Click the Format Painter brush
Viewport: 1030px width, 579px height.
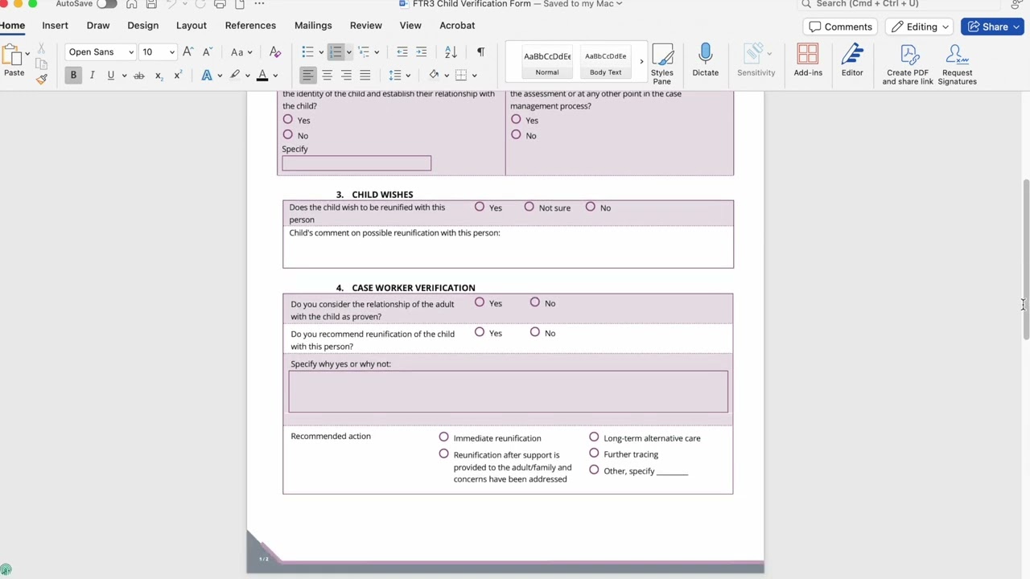(x=42, y=78)
